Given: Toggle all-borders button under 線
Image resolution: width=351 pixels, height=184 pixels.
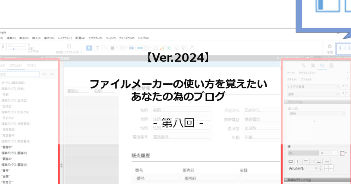Looking at the screenshot, I should point(291,161).
